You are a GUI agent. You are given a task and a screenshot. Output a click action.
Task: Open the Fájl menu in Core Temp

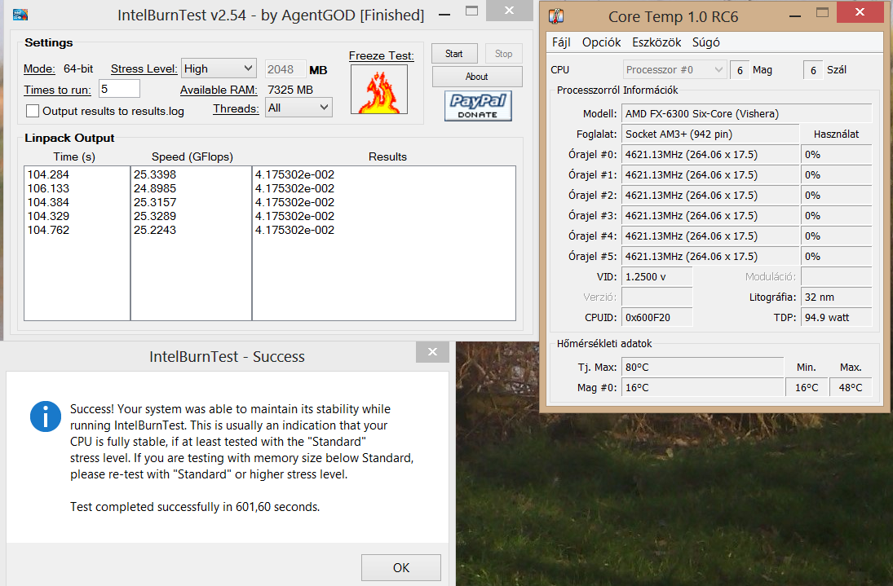coord(561,42)
